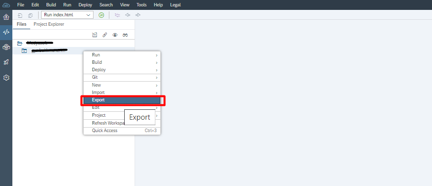Open the Run index.html configuration dropdown

click(67, 15)
